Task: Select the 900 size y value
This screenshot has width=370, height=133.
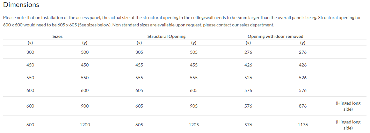Action: [85, 106]
